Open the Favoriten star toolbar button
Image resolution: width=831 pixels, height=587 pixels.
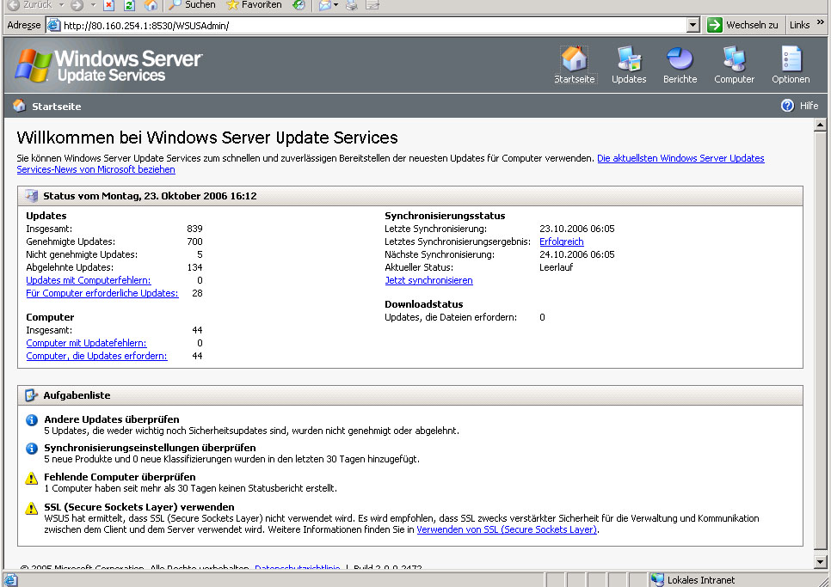254,5
